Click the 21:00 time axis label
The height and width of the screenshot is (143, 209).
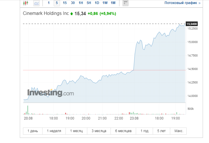[102, 118]
